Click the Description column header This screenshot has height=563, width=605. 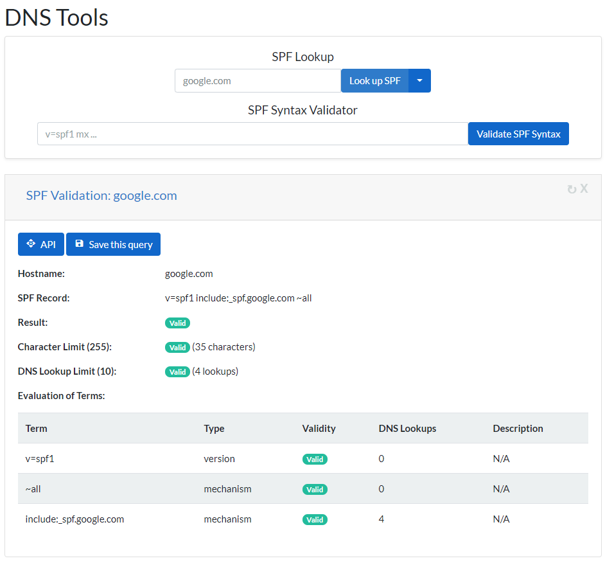518,429
